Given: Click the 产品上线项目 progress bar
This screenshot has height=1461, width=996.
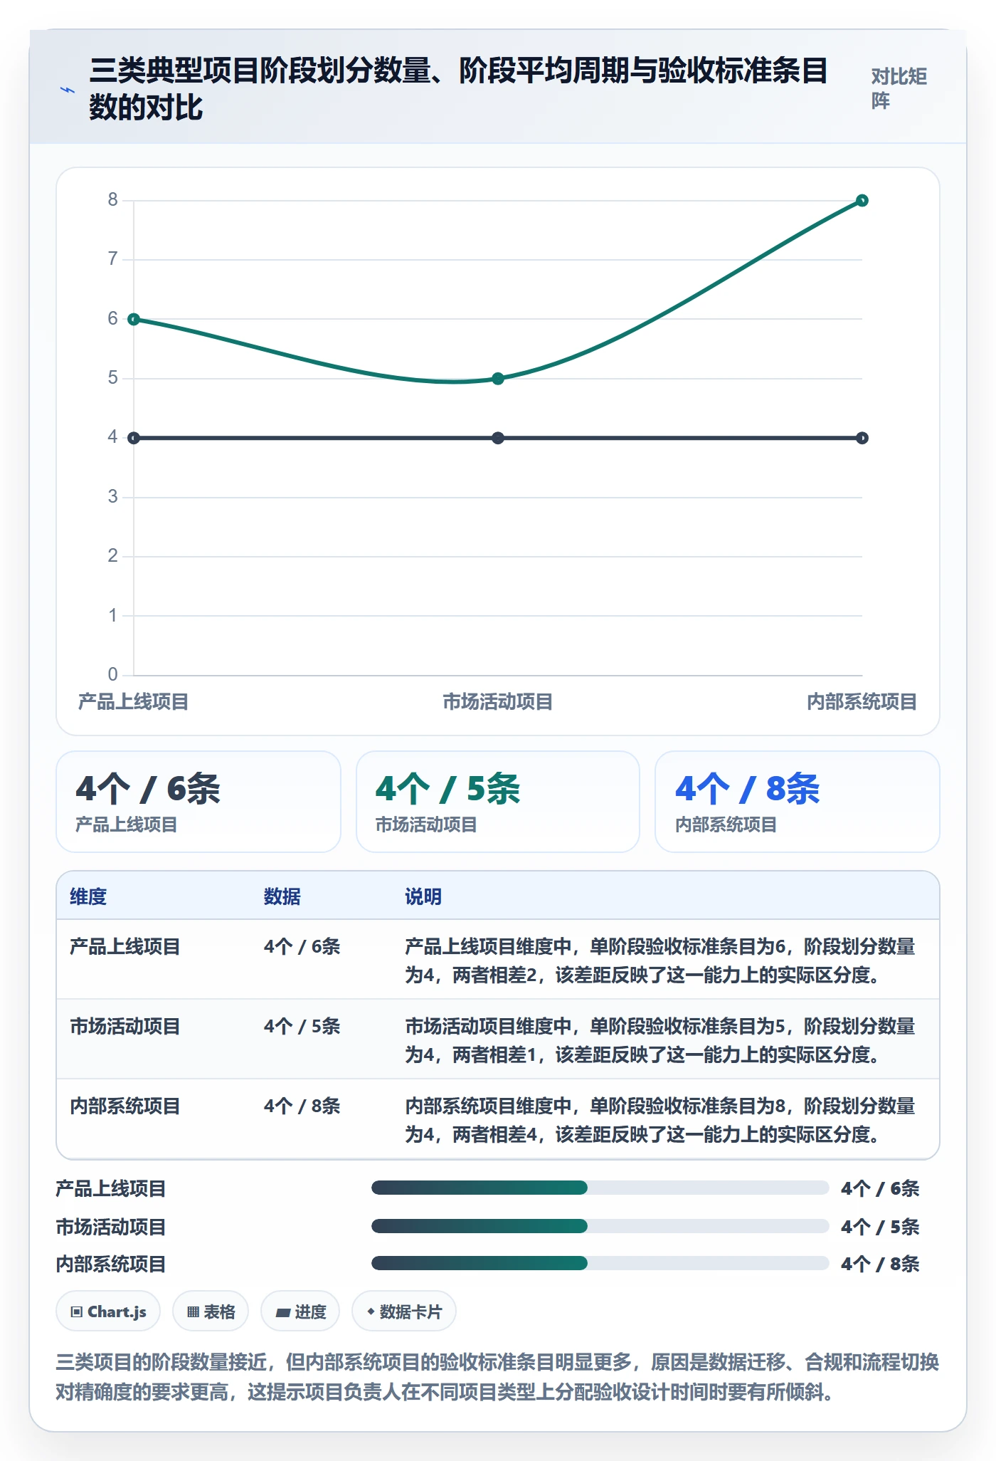Looking at the screenshot, I should click(600, 1188).
